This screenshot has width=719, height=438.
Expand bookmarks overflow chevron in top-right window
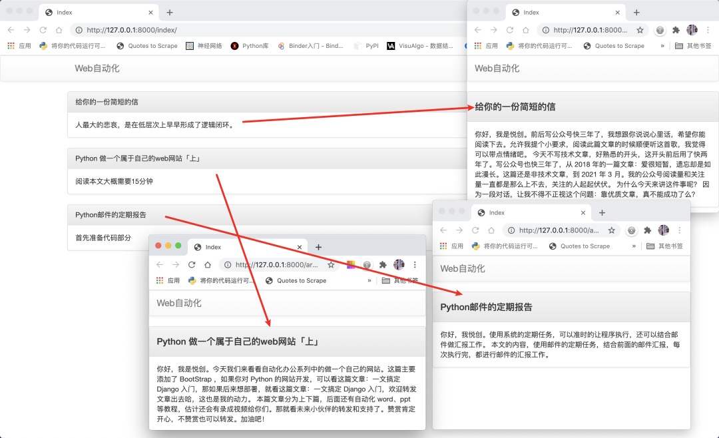tap(662, 46)
